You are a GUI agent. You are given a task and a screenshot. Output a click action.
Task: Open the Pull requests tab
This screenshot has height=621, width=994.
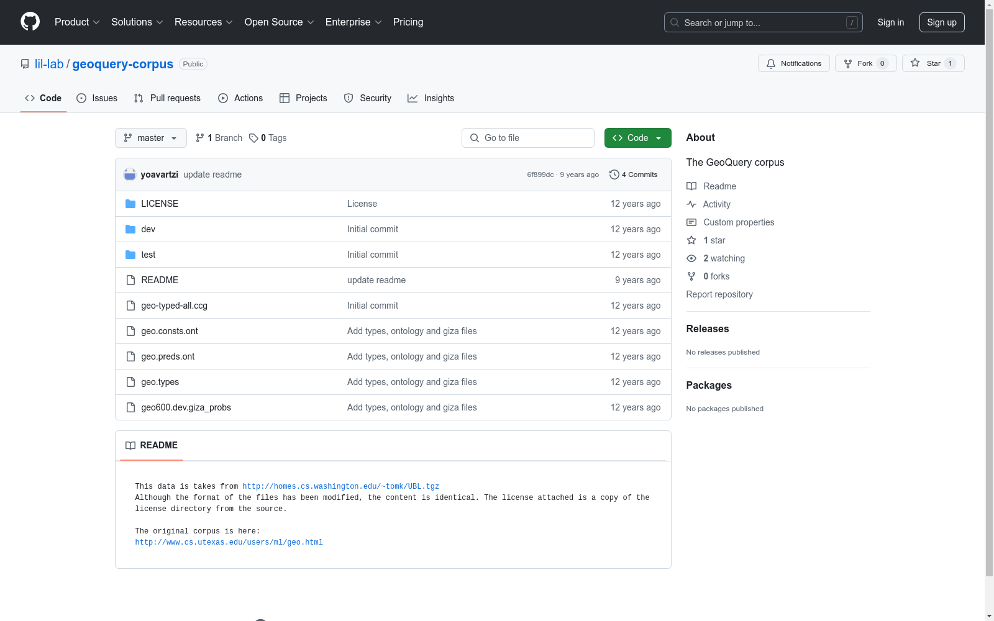pos(167,98)
